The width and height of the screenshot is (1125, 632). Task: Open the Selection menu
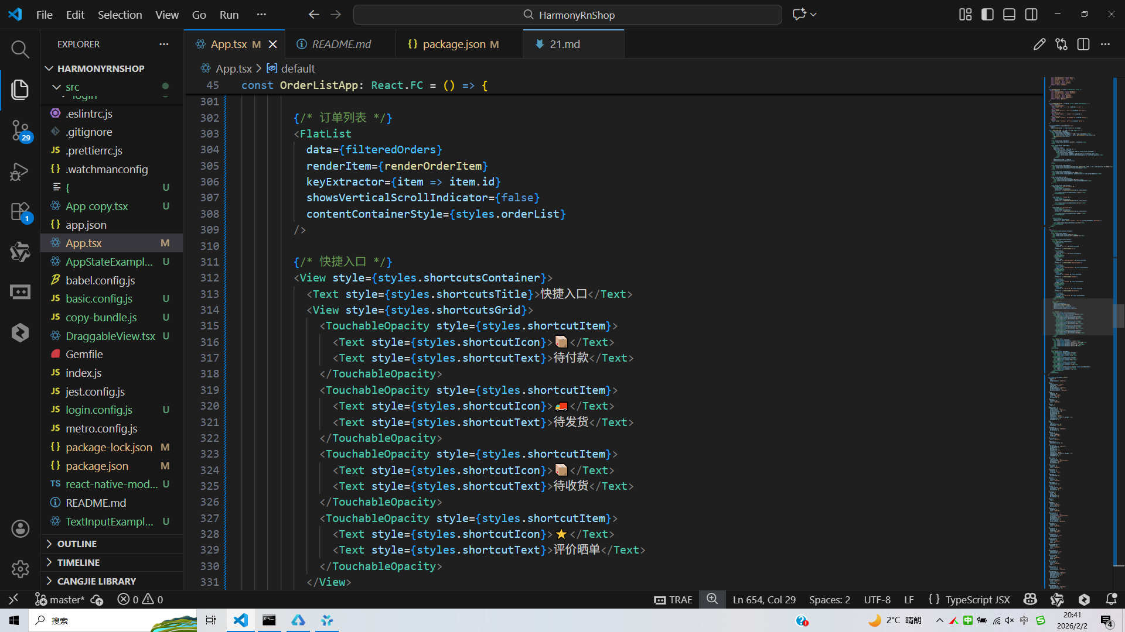click(x=120, y=15)
